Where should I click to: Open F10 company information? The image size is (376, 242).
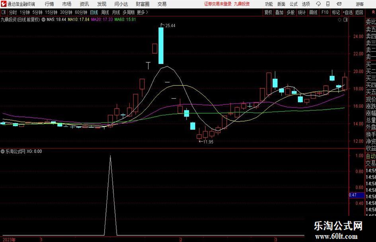(325, 12)
